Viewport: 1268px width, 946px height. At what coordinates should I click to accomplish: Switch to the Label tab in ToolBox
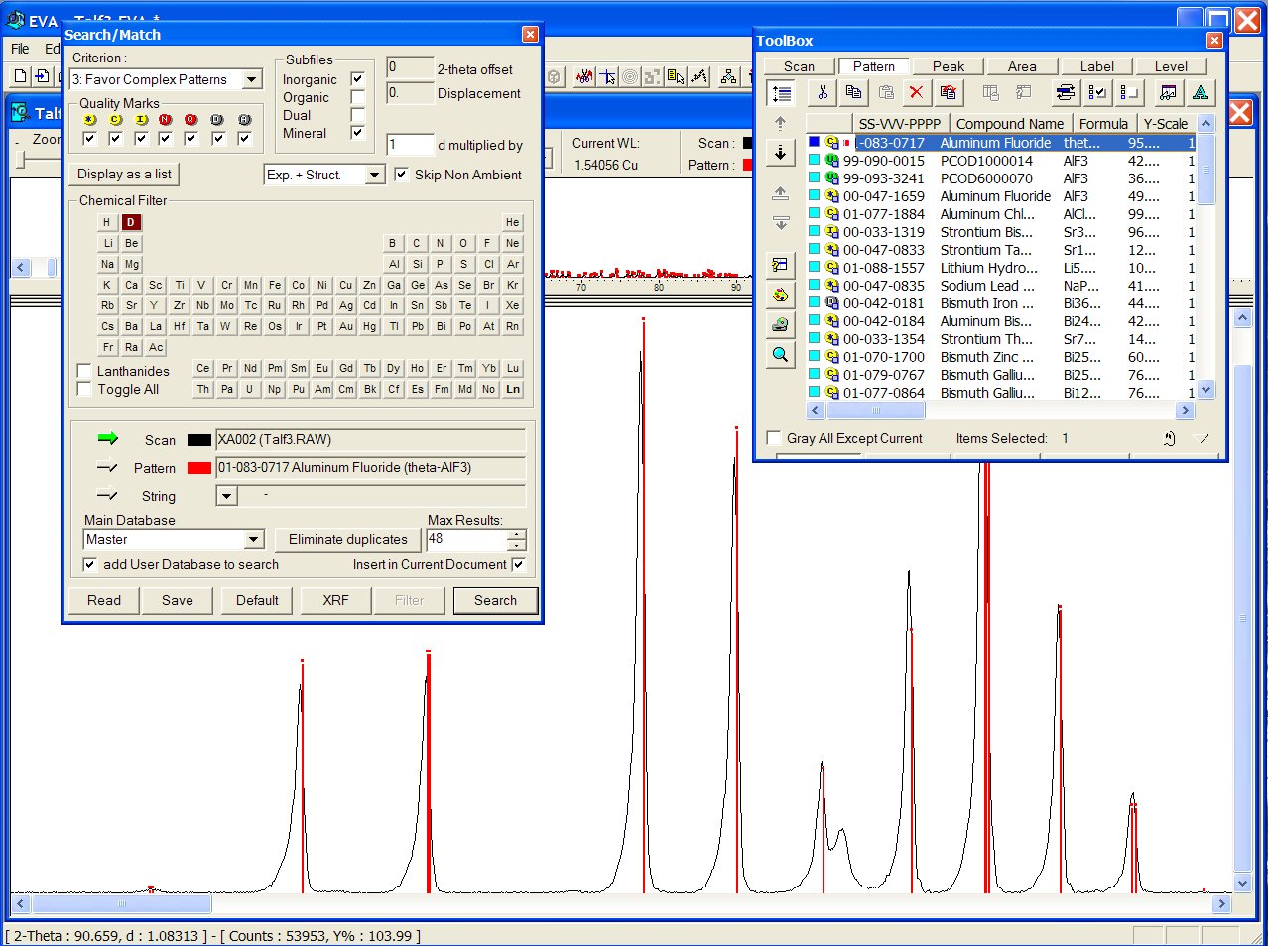(1096, 66)
